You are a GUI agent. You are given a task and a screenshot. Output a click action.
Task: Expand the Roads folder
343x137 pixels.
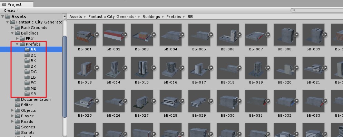12,121
